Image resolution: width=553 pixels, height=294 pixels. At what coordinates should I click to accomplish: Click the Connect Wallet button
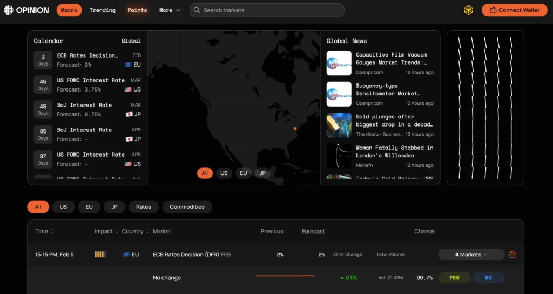pyautogui.click(x=514, y=10)
